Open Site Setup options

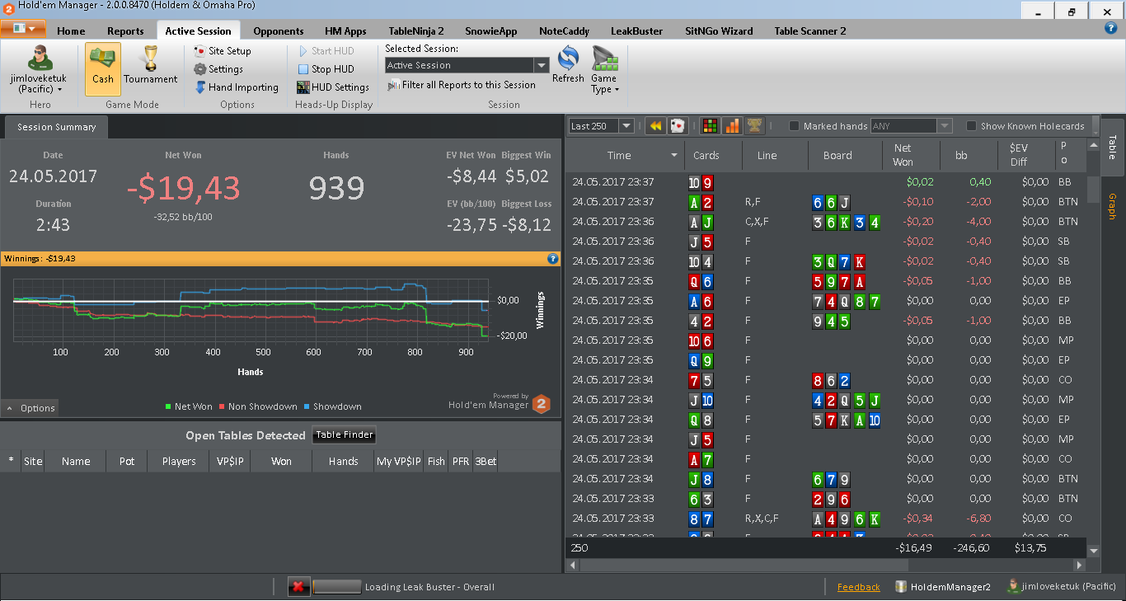point(223,51)
